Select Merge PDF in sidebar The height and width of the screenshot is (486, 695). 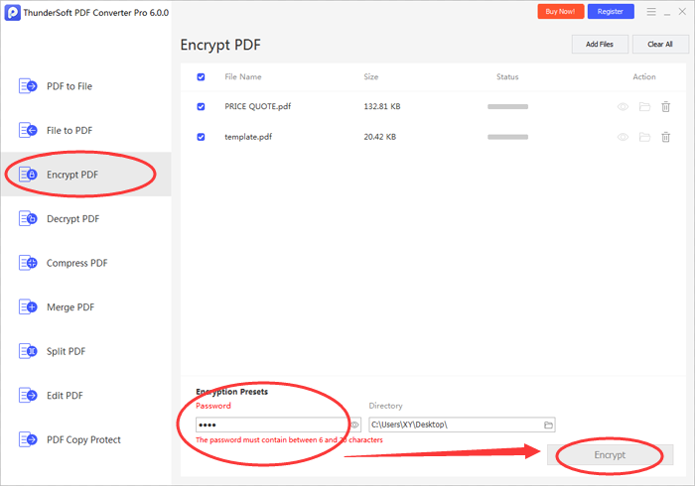tap(69, 307)
